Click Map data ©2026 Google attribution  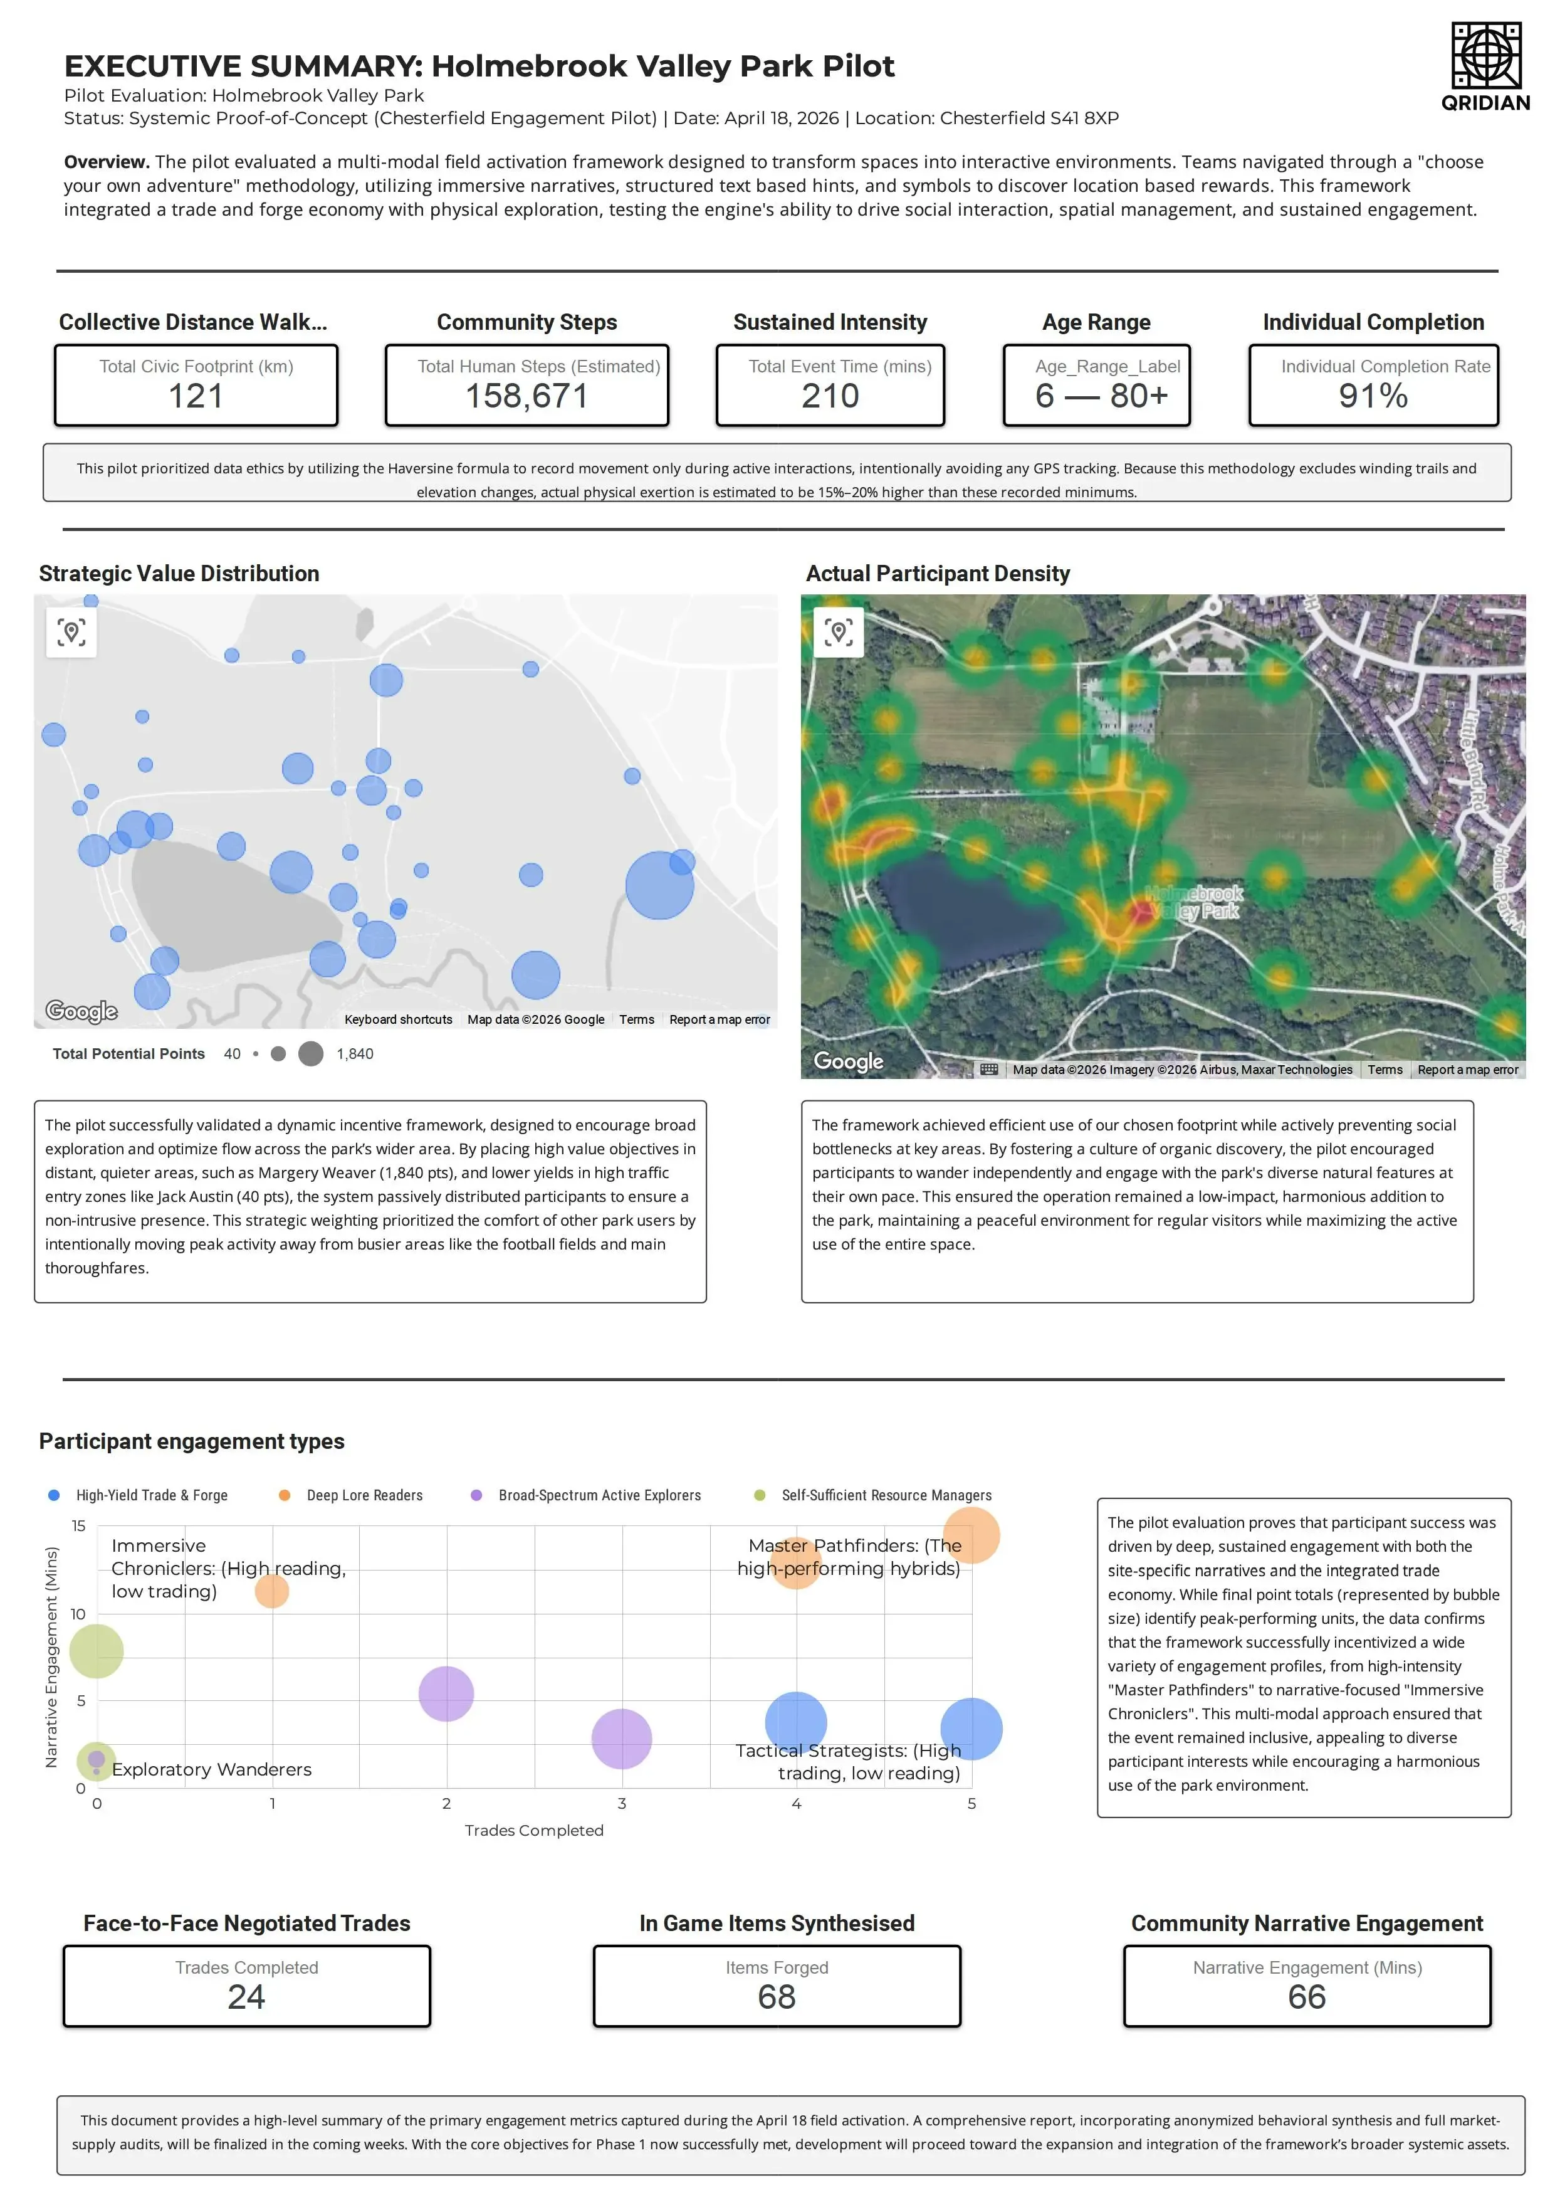[x=536, y=1019]
